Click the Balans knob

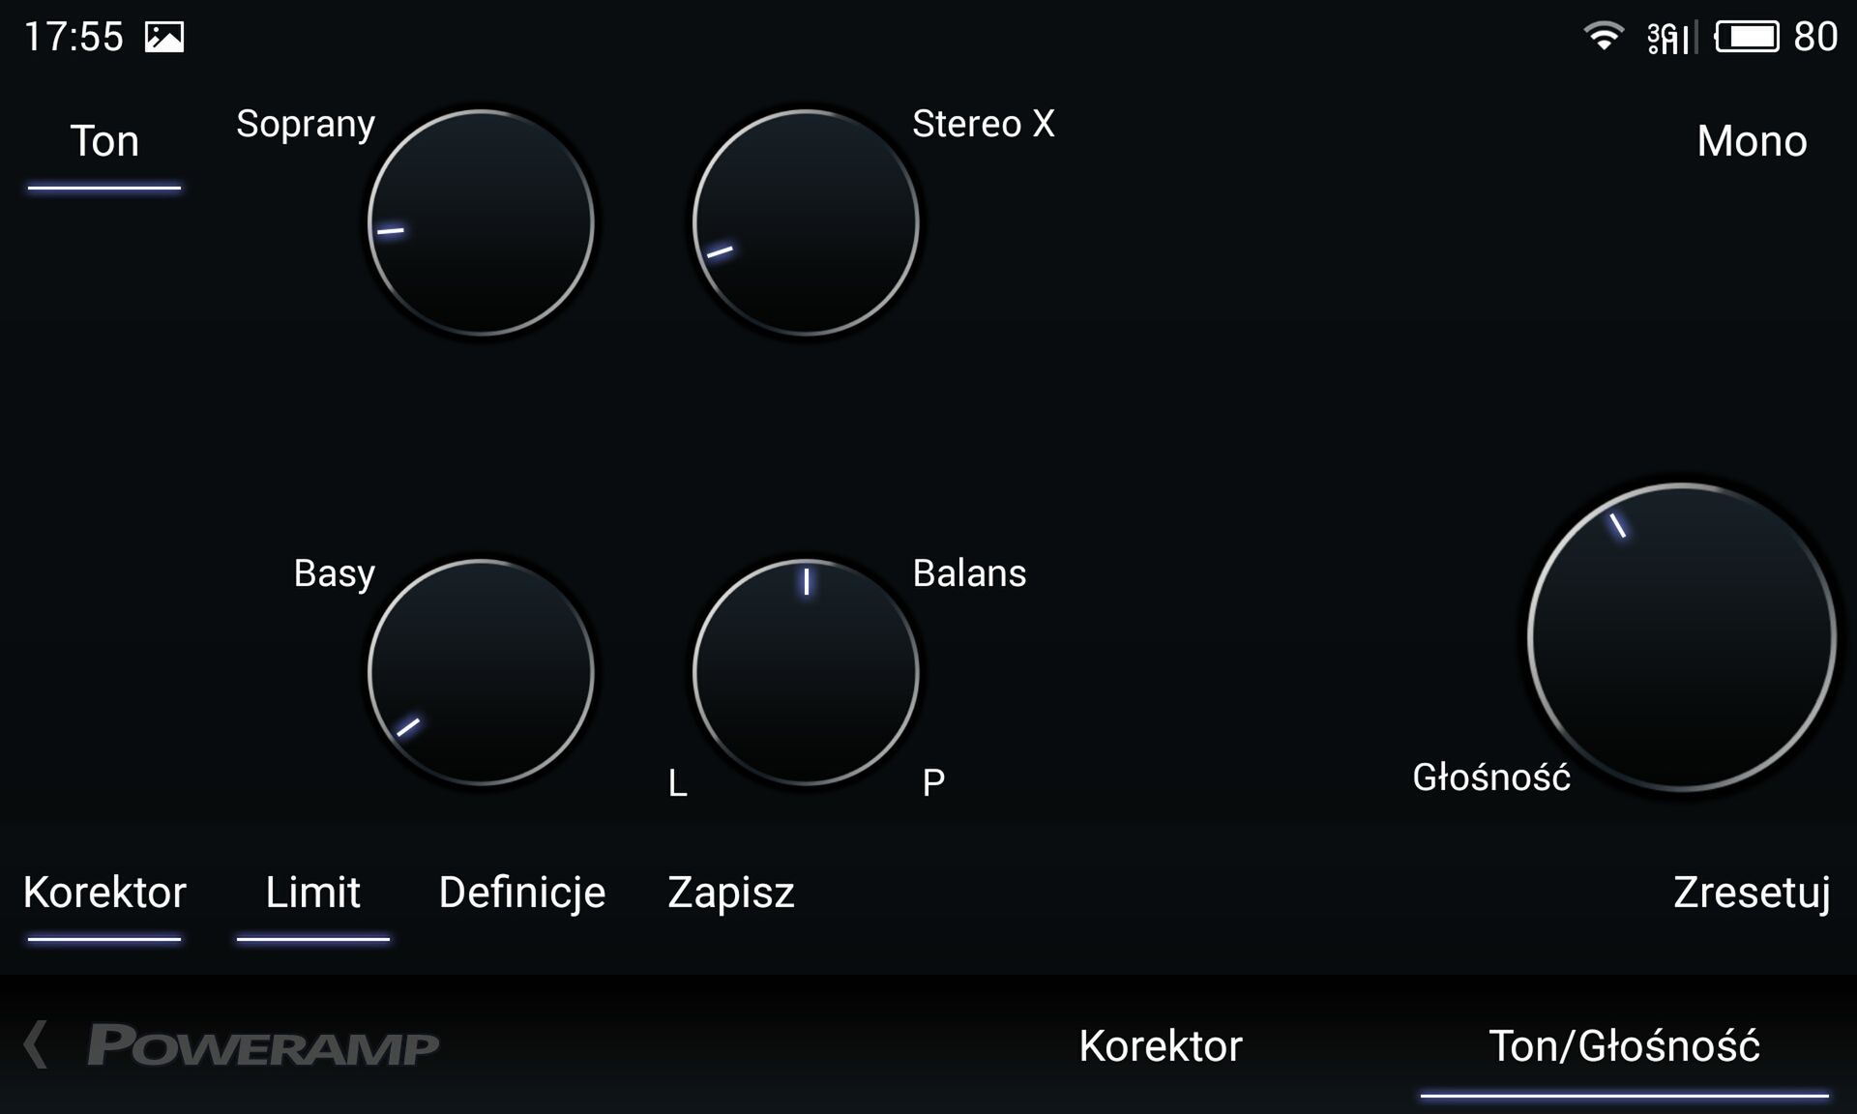806,672
